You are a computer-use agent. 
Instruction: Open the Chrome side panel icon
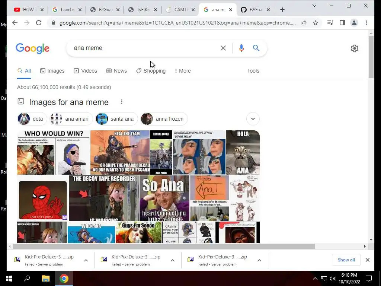click(x=342, y=23)
